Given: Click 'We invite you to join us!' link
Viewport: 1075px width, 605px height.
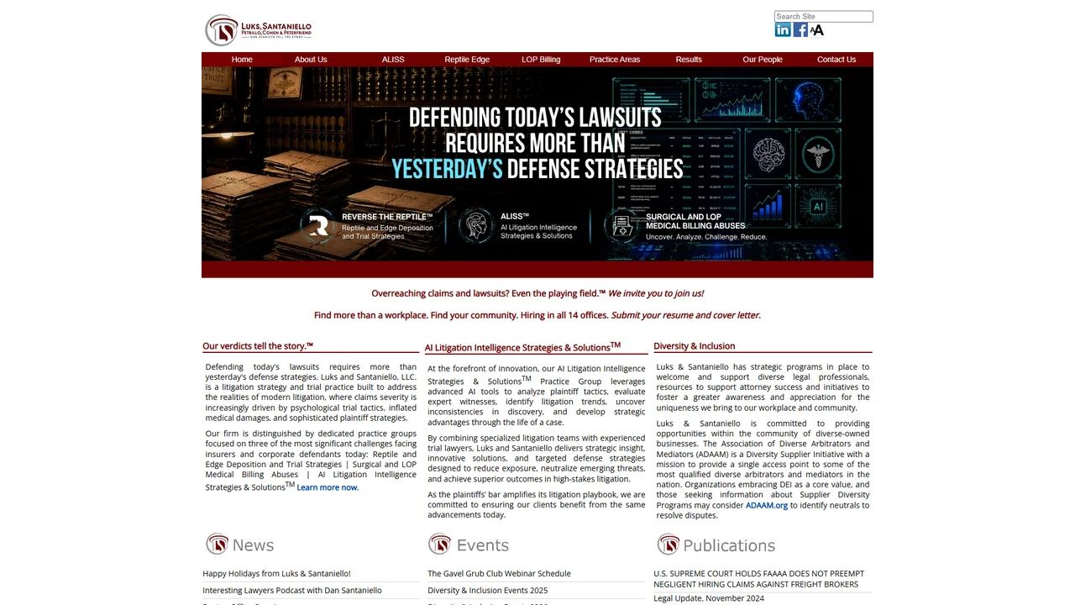Looking at the screenshot, I should 656,293.
